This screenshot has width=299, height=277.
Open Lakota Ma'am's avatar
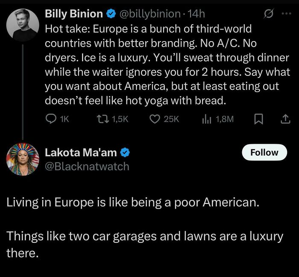[x=23, y=159]
